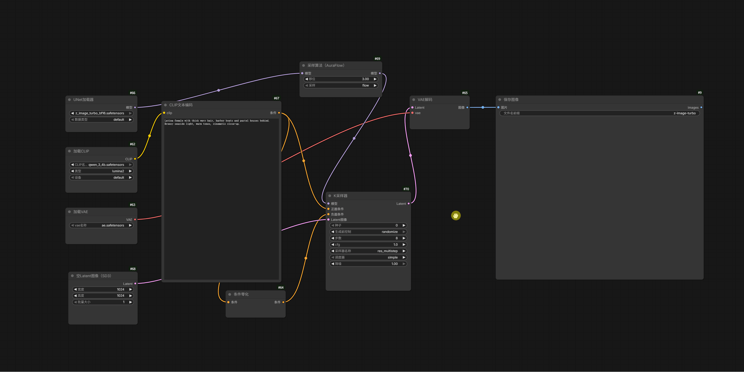Collapse the VAE解码 node via its dot

(414, 100)
